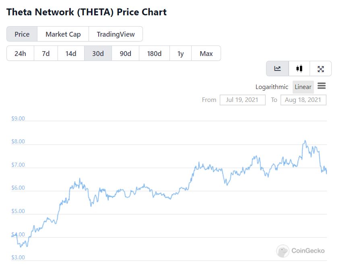This screenshot has width=343, height=265.
Task: Show the 180d price history
Action: [x=154, y=54]
